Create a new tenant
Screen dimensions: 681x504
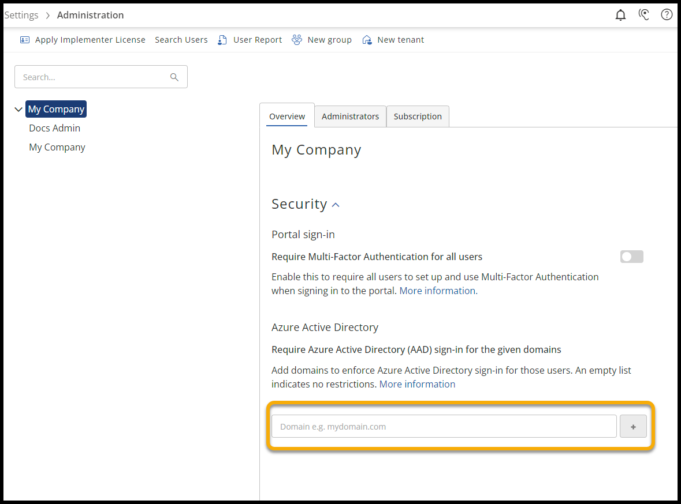coord(393,40)
